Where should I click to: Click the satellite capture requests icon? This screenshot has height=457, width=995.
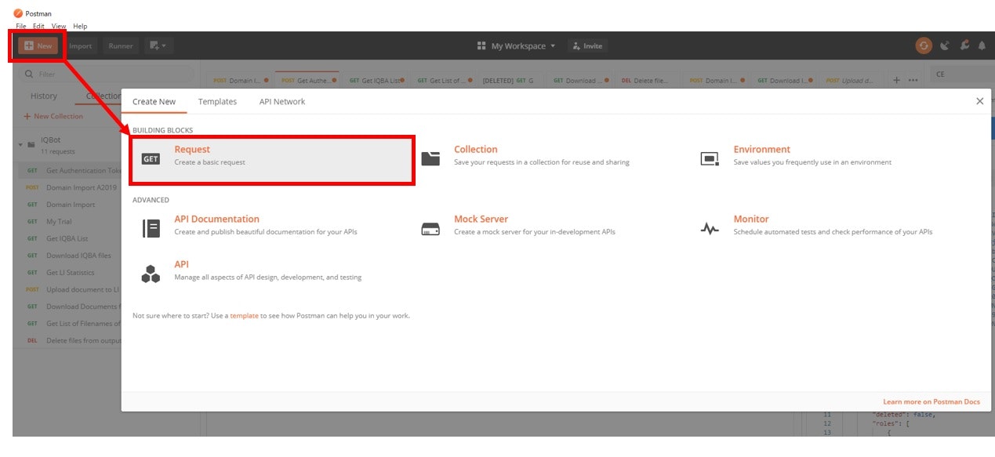(x=944, y=45)
